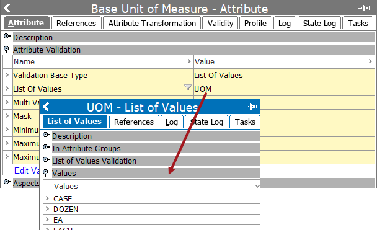
Task: Open the Attribute Transformation tab
Action: click(152, 24)
